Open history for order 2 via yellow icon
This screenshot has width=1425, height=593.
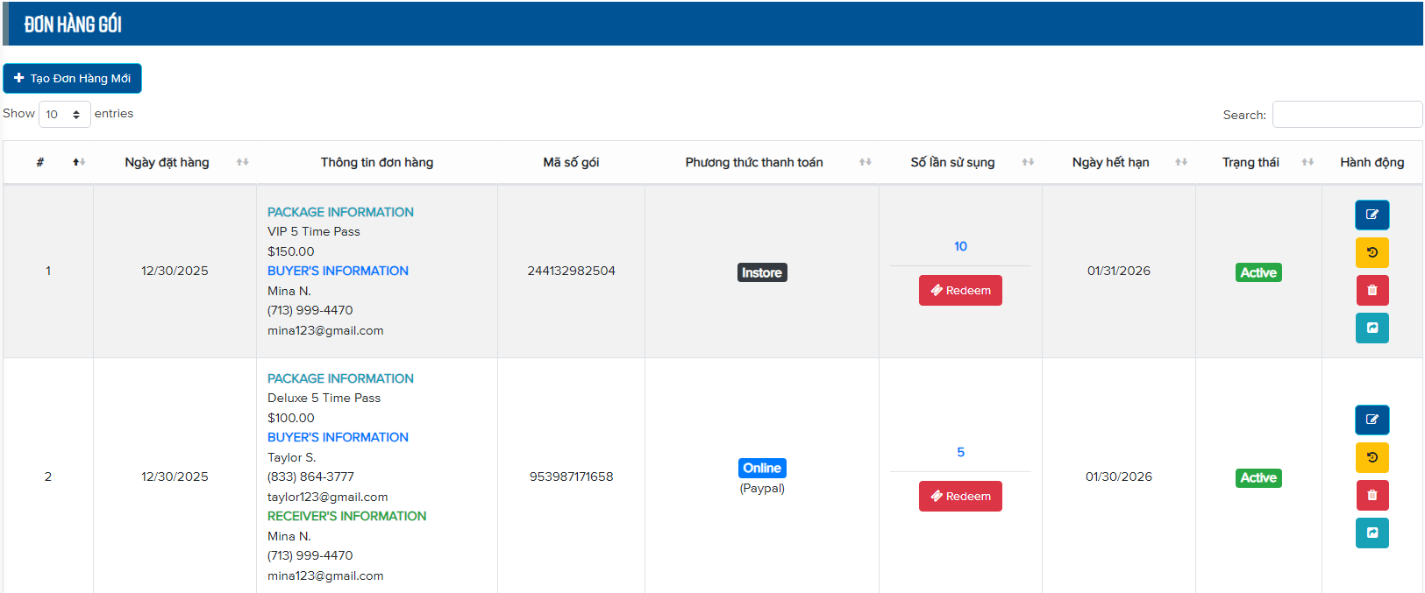click(1372, 457)
